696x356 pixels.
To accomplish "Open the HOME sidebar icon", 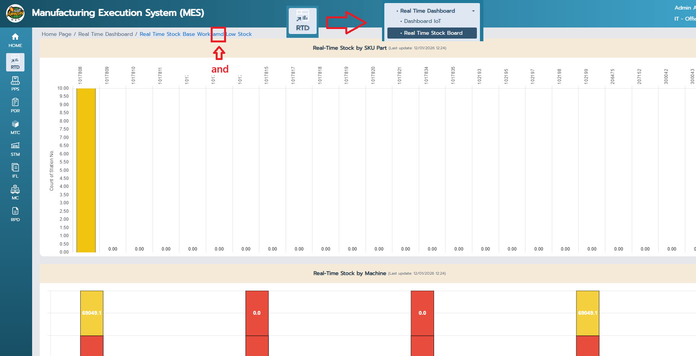I will (x=15, y=40).
